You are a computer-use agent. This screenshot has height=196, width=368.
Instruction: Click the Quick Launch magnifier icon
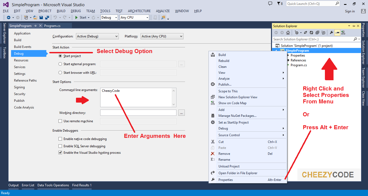[337, 3]
